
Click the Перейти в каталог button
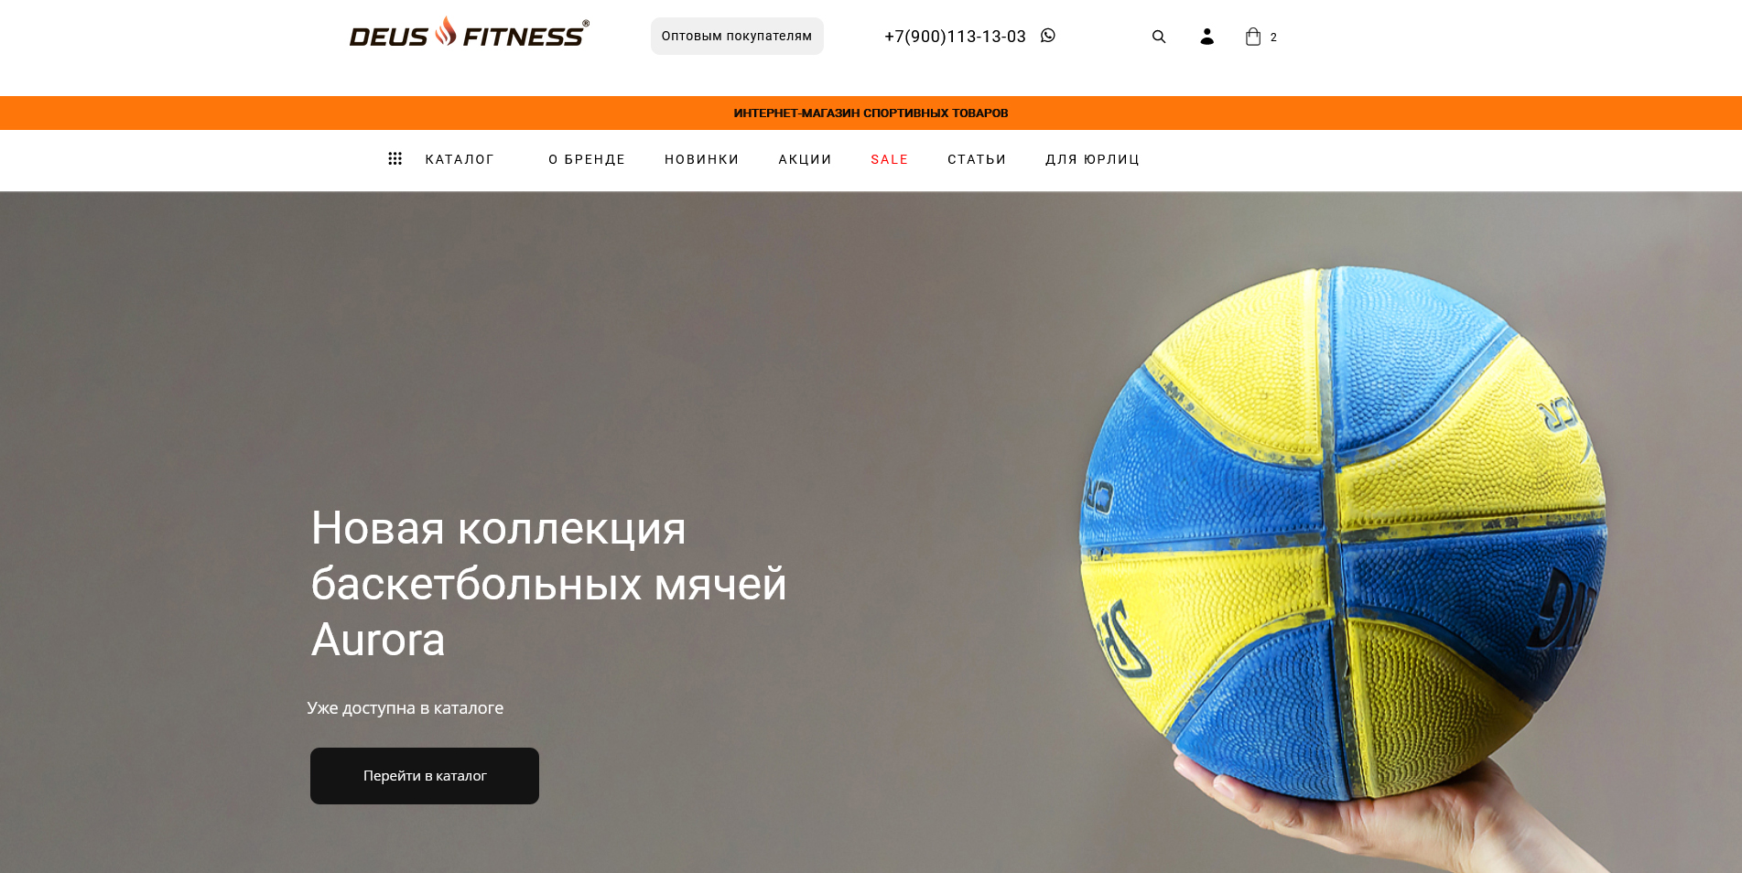click(x=425, y=776)
